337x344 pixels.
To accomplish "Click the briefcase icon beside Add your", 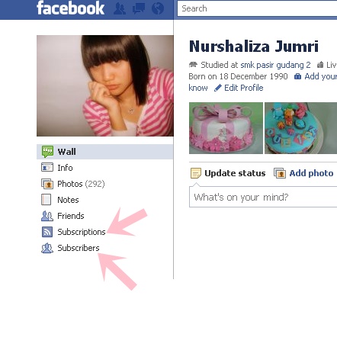I will [x=297, y=76].
